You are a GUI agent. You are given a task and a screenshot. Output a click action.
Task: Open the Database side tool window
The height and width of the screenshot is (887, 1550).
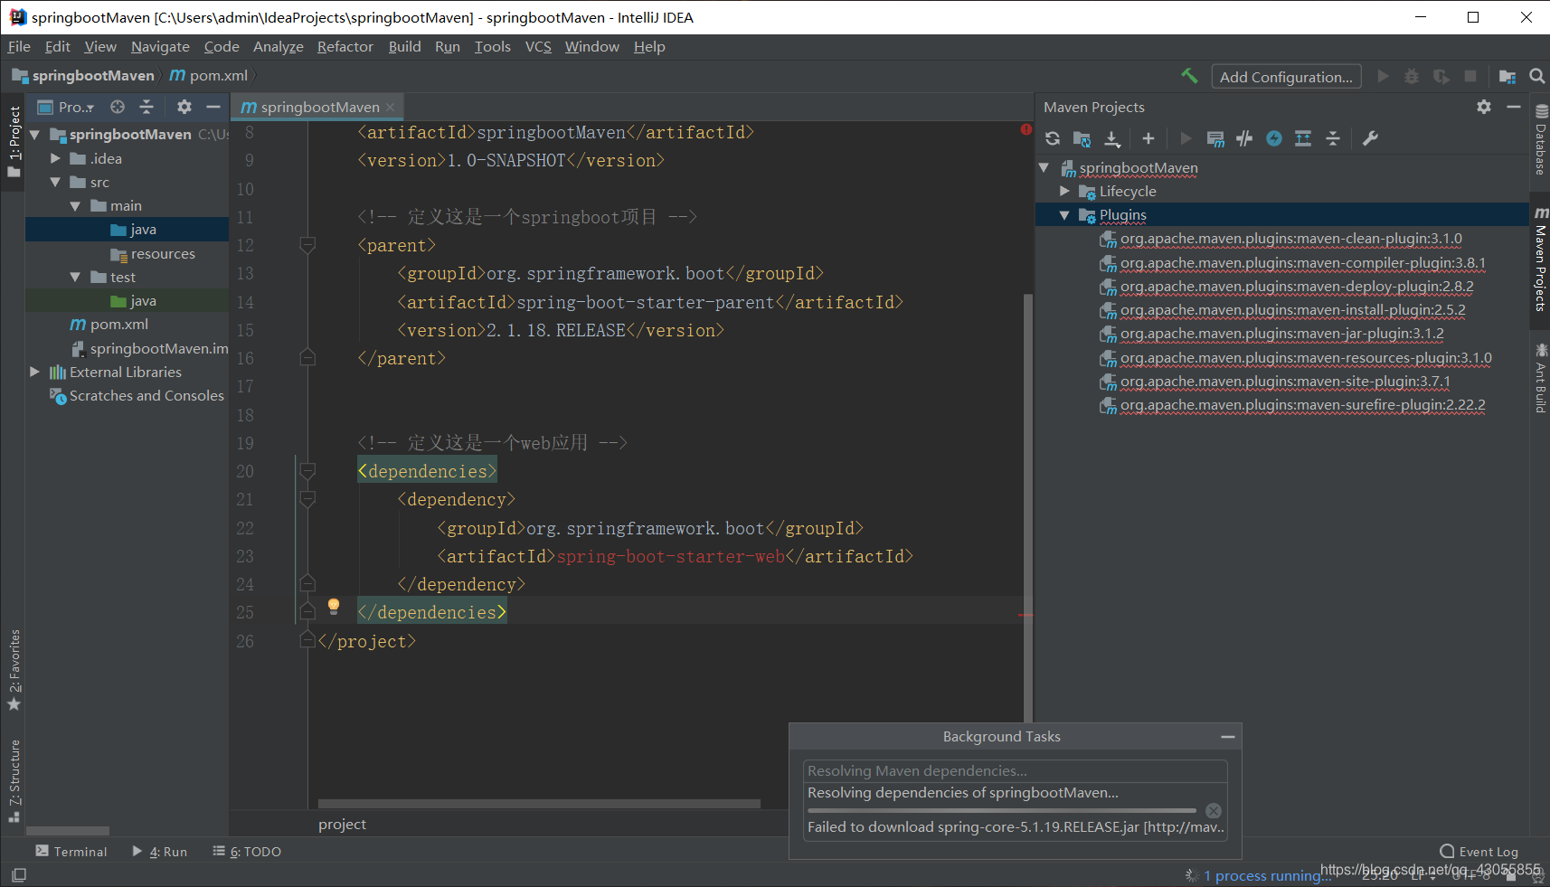1541,140
